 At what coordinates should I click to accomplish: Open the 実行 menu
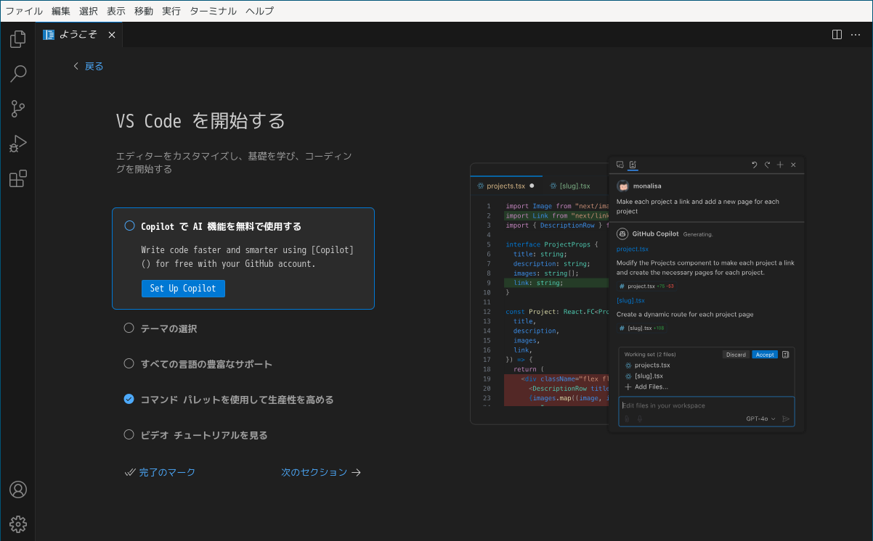click(x=171, y=11)
